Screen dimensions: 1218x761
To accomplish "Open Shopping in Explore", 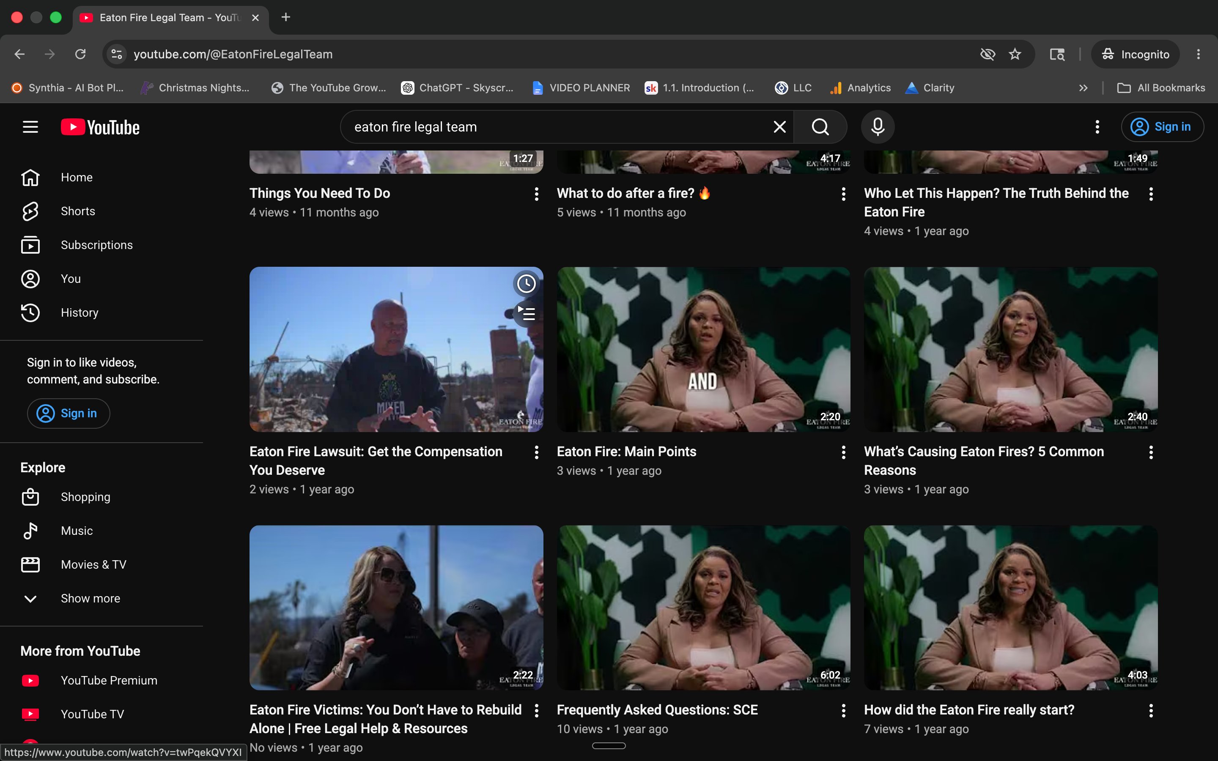I will click(x=101, y=497).
